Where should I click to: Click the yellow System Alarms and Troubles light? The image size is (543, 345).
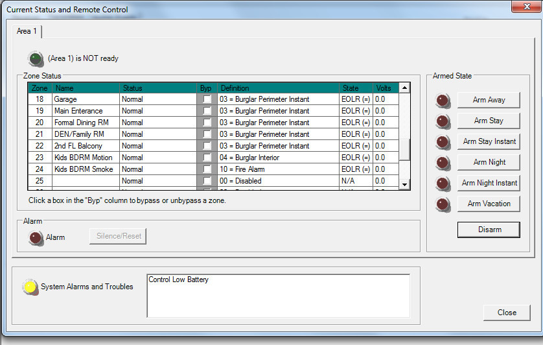point(29,287)
